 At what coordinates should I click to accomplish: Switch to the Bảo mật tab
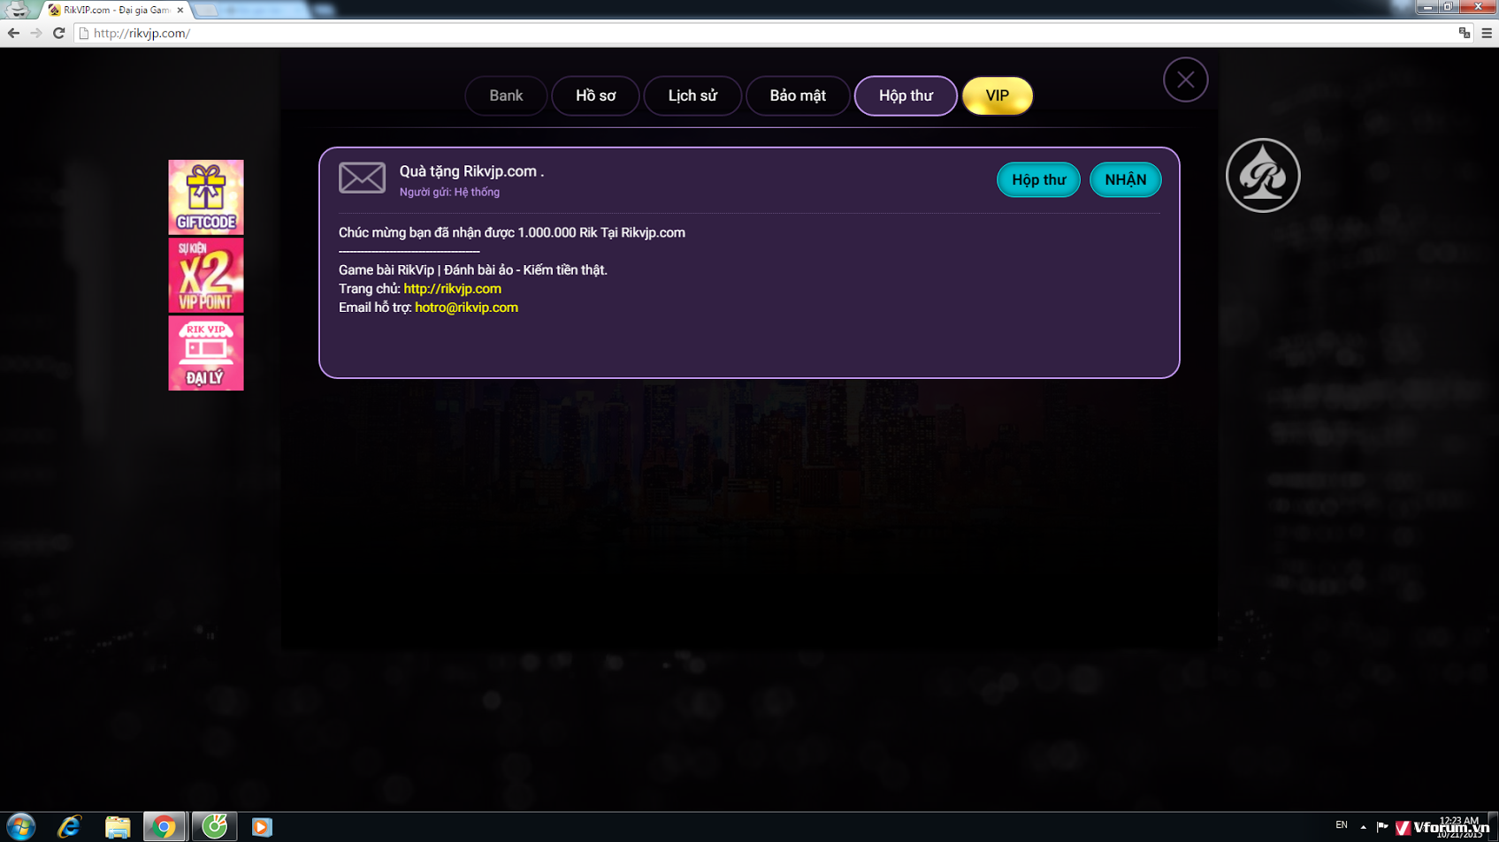tap(798, 95)
